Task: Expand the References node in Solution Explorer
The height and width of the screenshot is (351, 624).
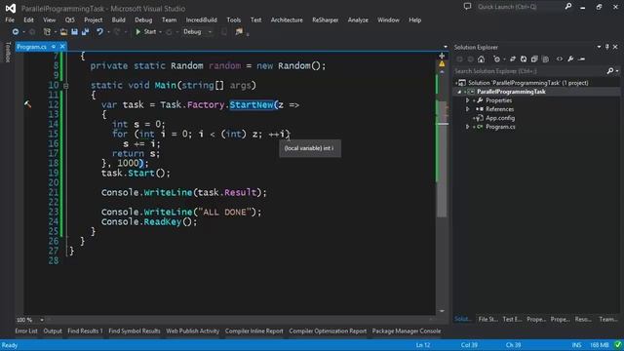Action: (x=468, y=109)
